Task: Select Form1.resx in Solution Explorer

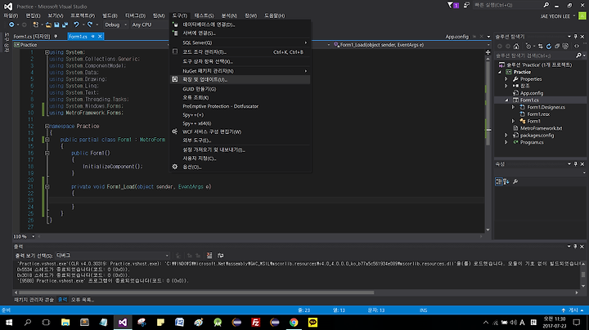Action: (538, 114)
